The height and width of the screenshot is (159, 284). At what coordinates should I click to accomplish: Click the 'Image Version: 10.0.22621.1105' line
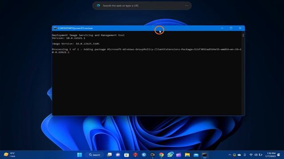(75, 44)
